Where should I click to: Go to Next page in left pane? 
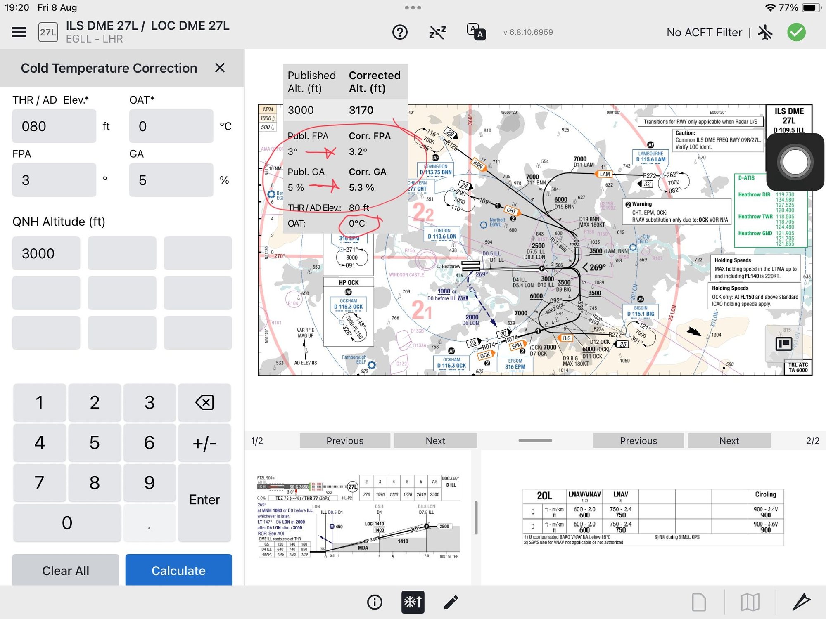435,441
